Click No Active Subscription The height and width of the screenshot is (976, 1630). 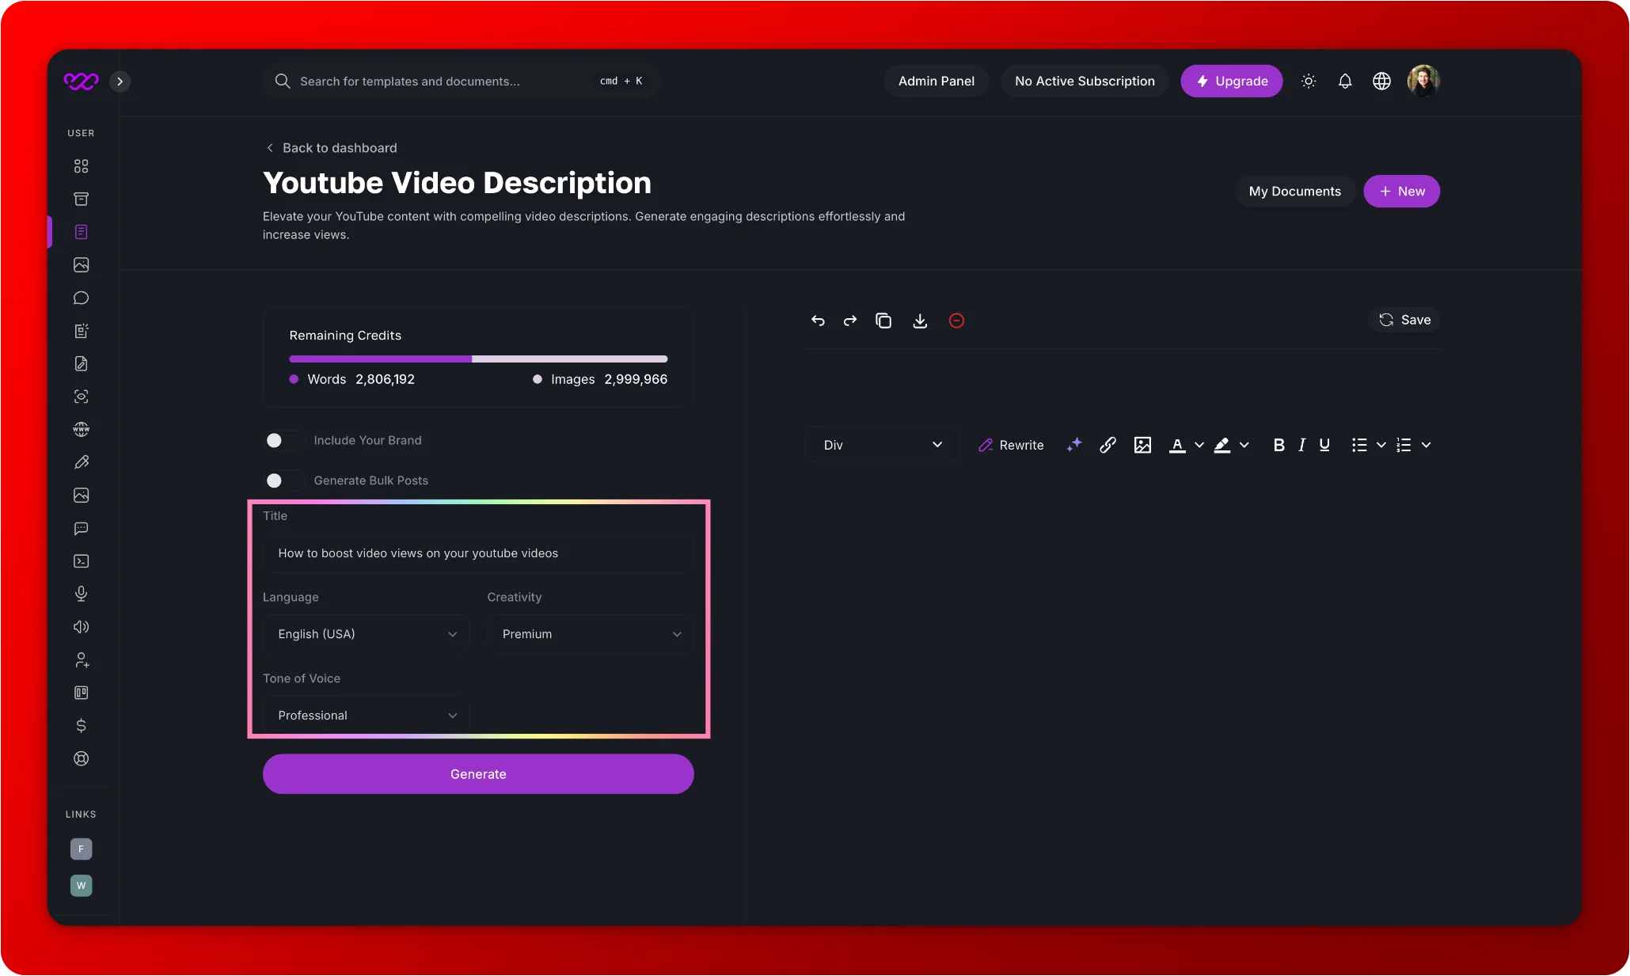1085,81
